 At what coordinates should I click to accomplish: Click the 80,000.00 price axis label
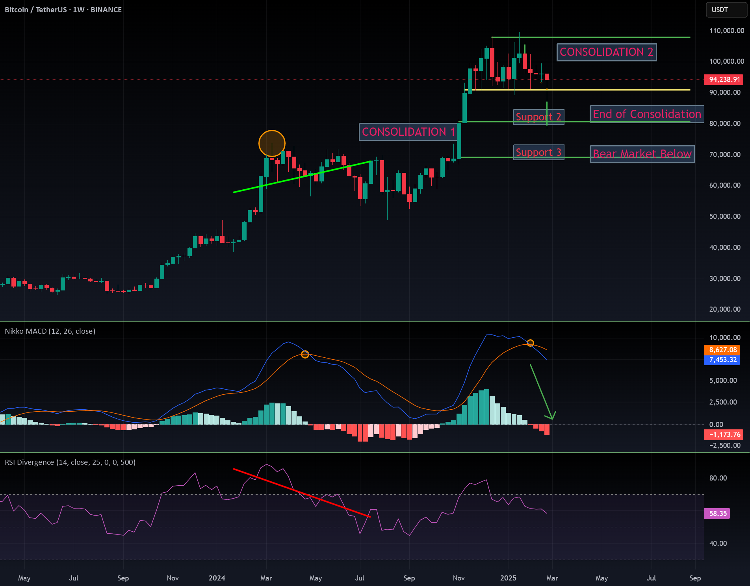pyautogui.click(x=725, y=124)
